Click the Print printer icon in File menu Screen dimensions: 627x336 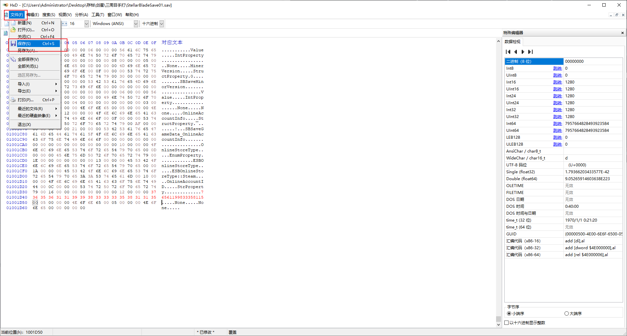13,100
